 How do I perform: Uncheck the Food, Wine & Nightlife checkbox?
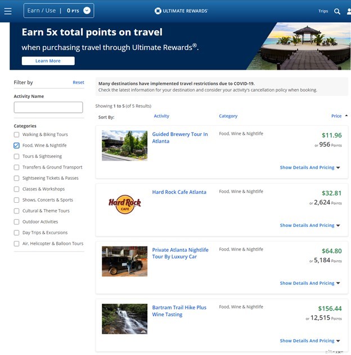17,145
